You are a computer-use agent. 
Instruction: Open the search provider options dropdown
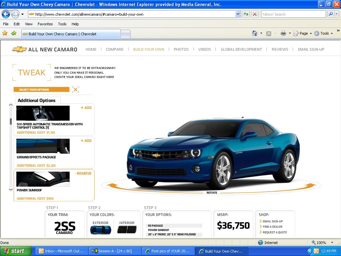(x=337, y=14)
